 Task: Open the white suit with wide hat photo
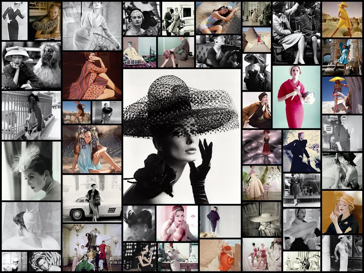coord(92,26)
